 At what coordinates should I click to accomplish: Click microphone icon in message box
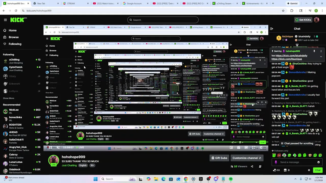276,162
